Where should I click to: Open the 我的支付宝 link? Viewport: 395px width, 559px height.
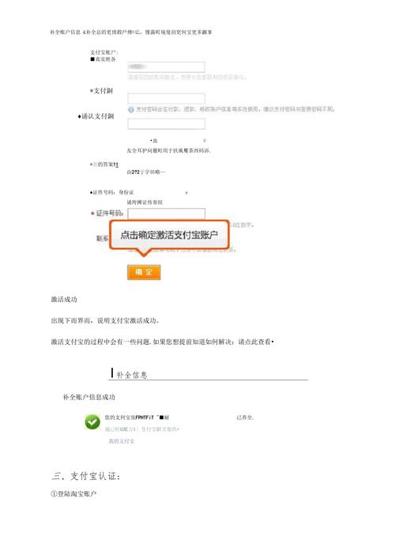tap(122, 441)
